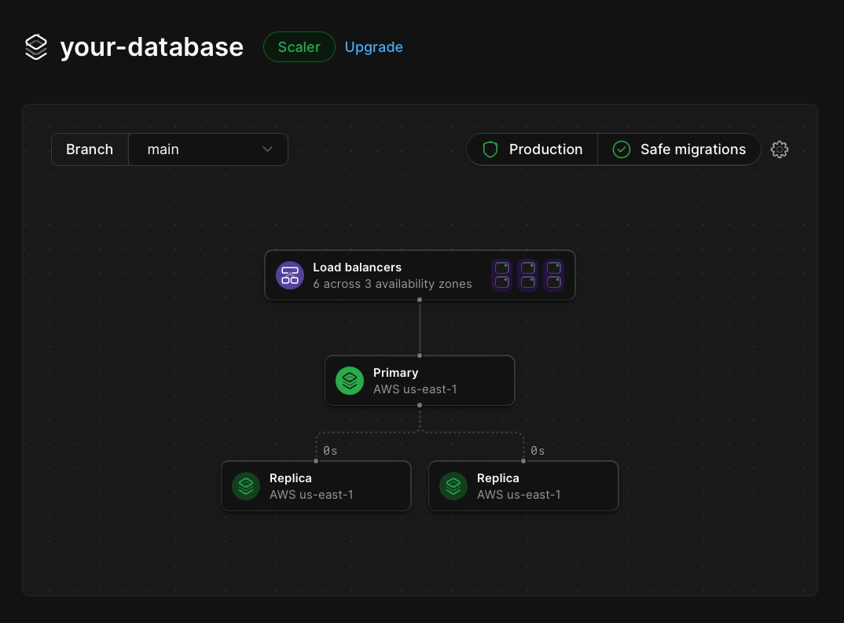Open the Upgrade link
The height and width of the screenshot is (623, 844).
373,46
